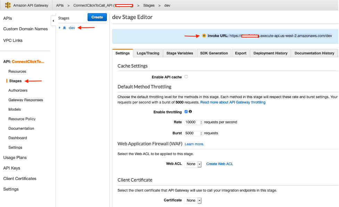Show the Enable throttling info icon

tap(190, 112)
